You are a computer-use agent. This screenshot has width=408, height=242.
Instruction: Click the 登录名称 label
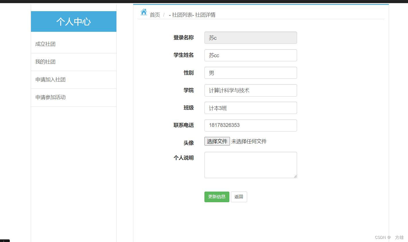pyautogui.click(x=183, y=38)
